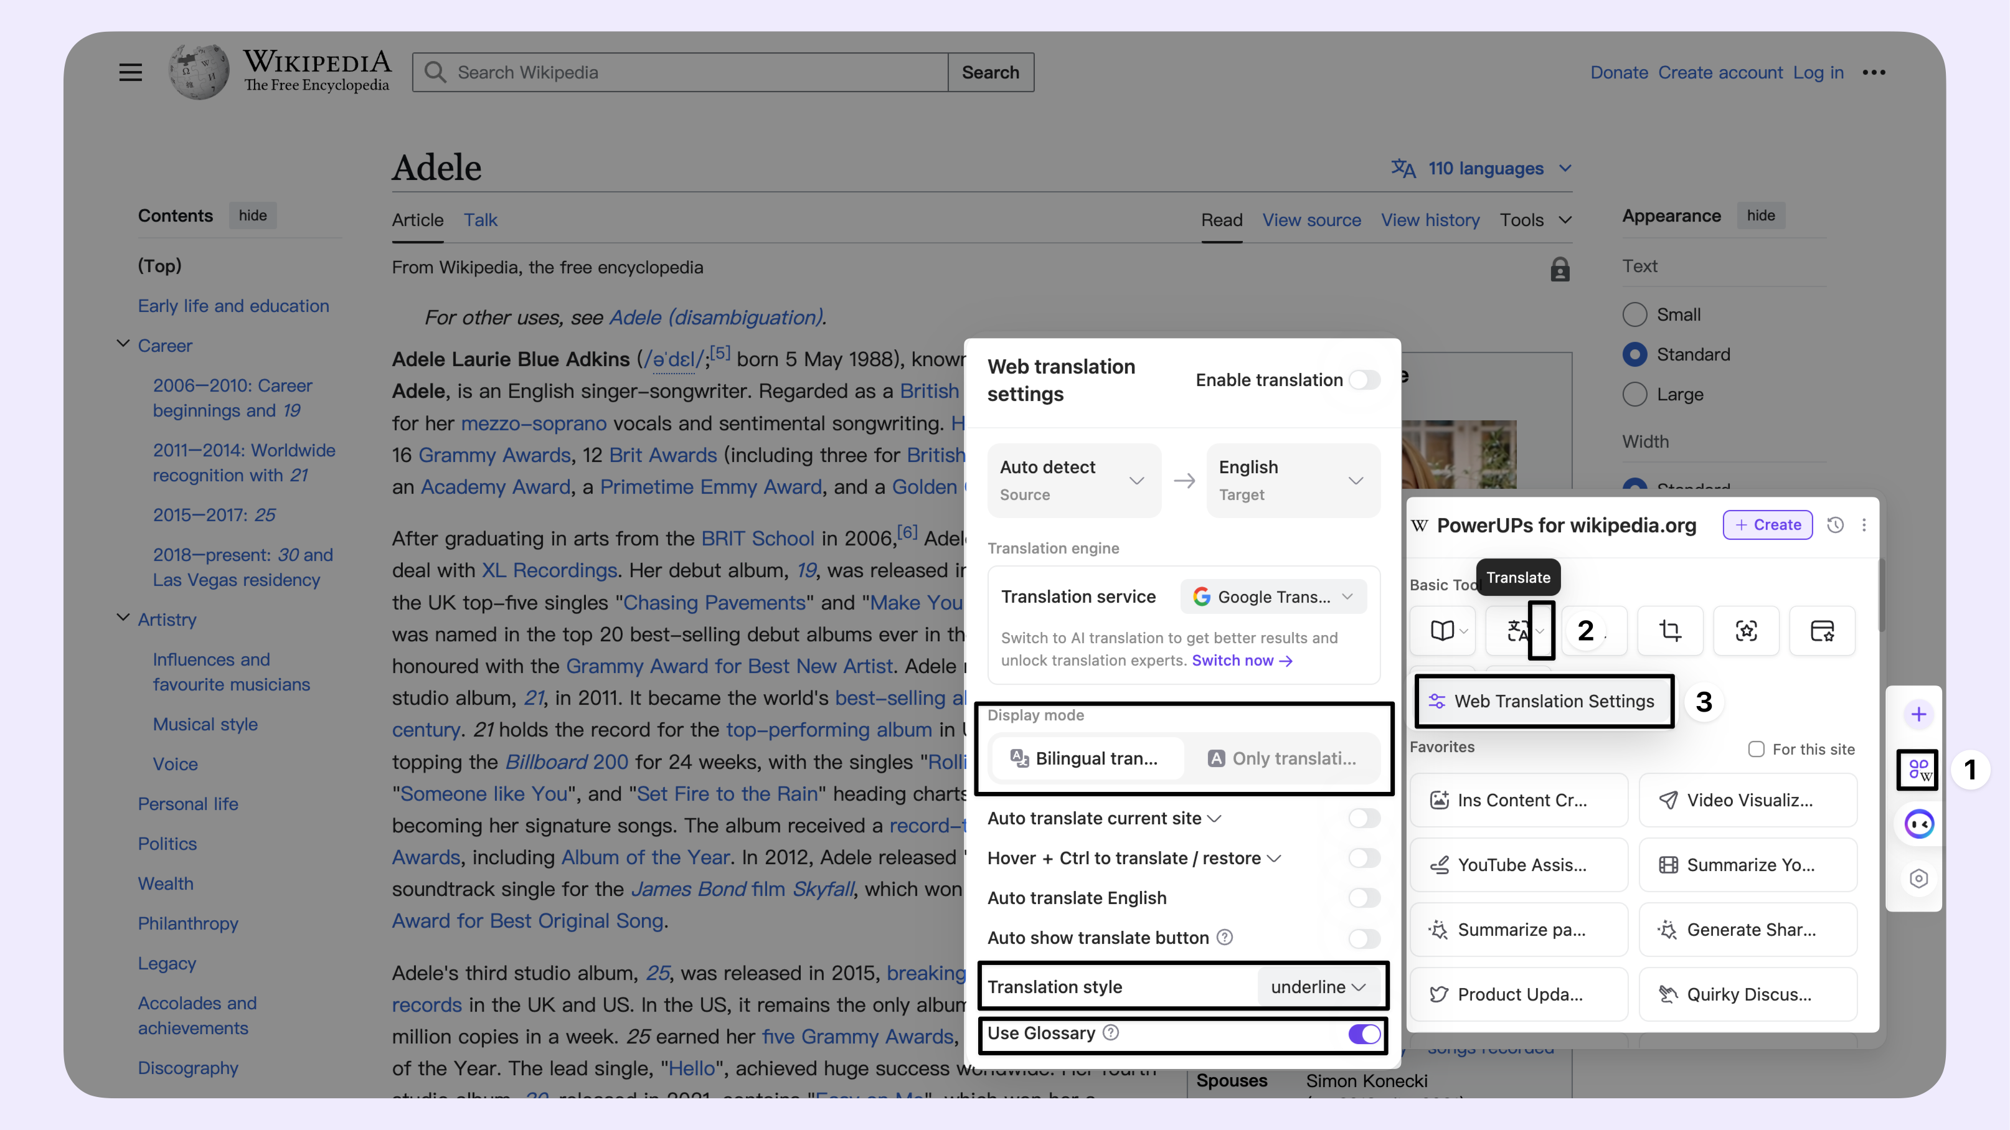2010x1130 pixels.
Task: Turn on the Enable translation switch
Action: point(1364,380)
